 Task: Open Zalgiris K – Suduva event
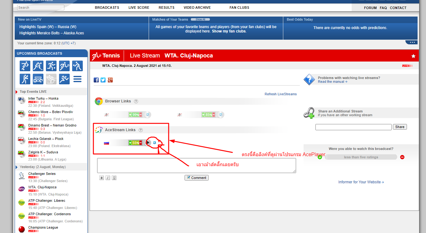tap(44, 152)
